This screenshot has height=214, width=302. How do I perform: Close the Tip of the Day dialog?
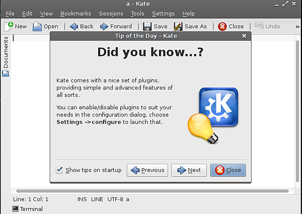[x=228, y=170]
